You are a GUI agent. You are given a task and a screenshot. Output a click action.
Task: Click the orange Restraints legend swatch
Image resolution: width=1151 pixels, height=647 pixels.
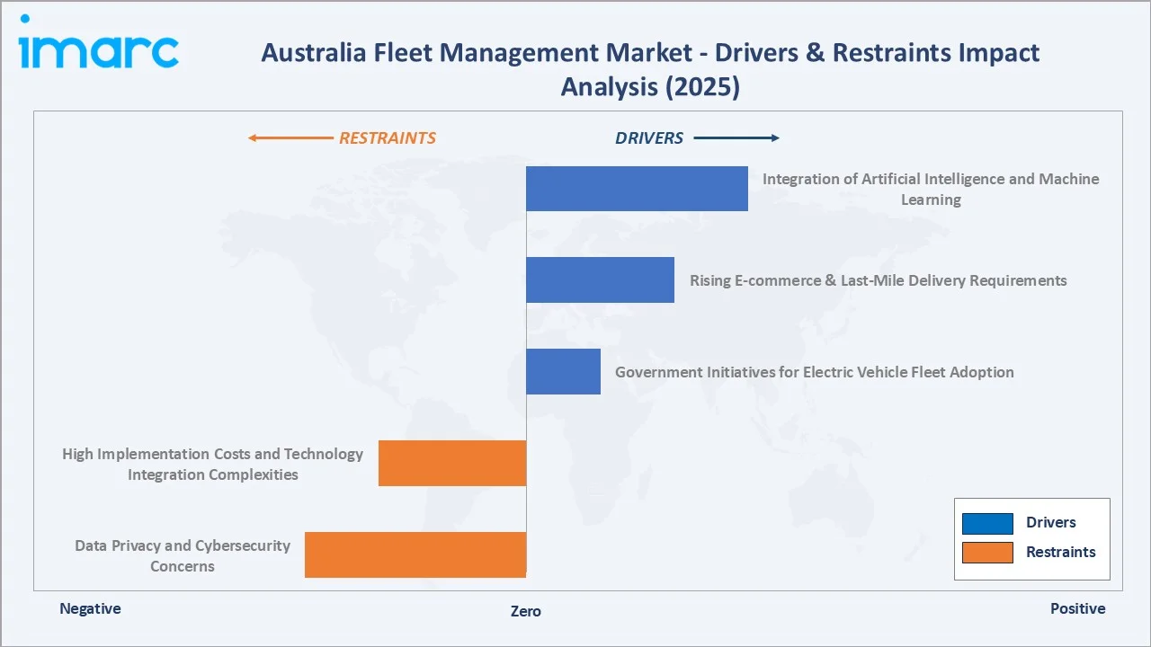pyautogui.click(x=987, y=553)
